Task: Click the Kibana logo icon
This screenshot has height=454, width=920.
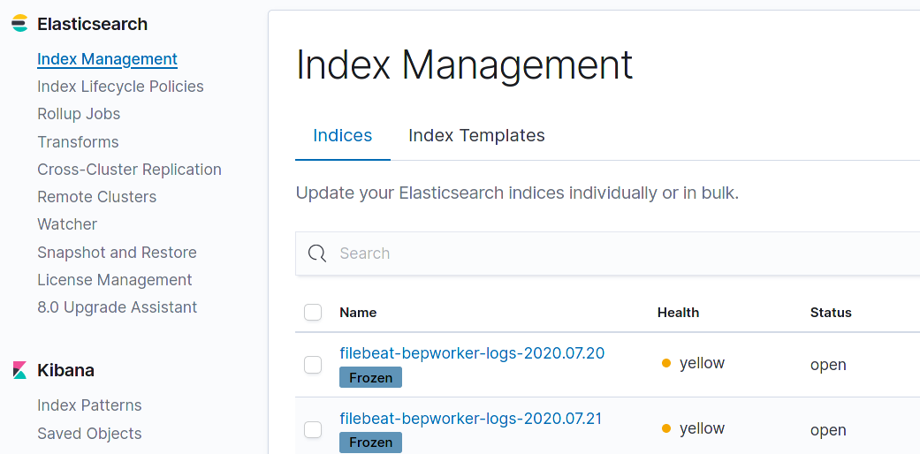Action: pyautogui.click(x=19, y=370)
